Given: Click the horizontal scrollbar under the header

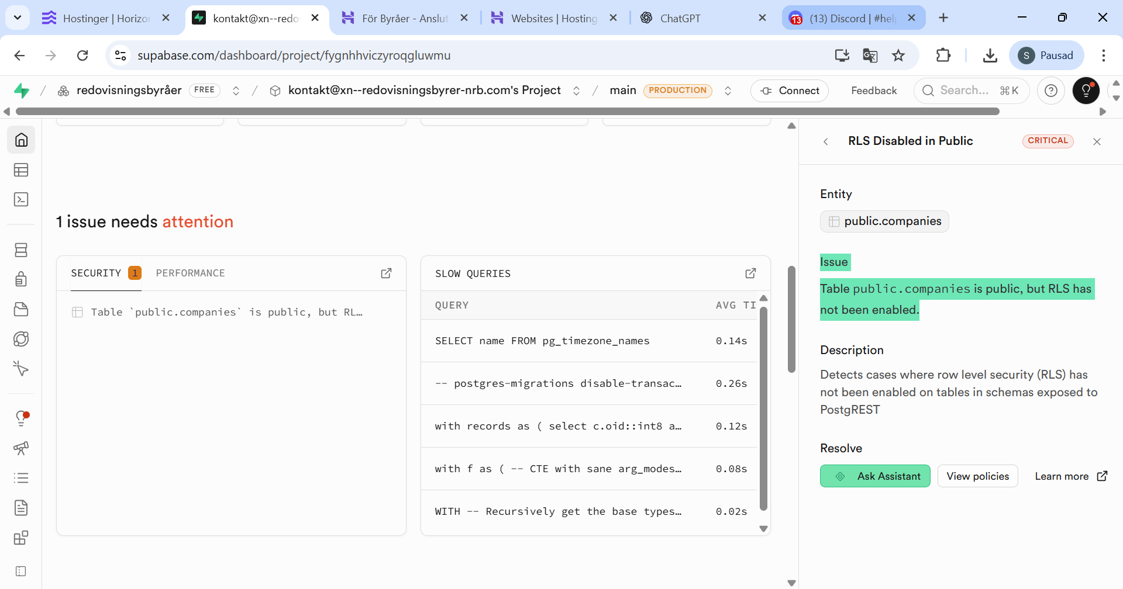Looking at the screenshot, I should pyautogui.click(x=508, y=111).
